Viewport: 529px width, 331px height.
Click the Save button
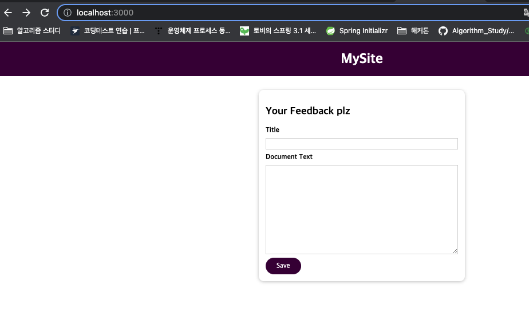[x=283, y=266]
